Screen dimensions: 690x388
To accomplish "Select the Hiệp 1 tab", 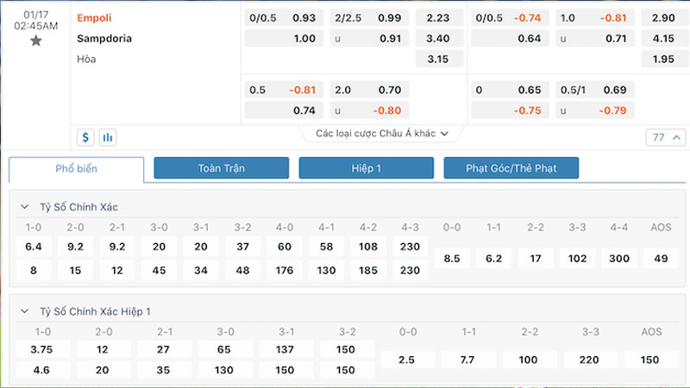I will 366,168.
